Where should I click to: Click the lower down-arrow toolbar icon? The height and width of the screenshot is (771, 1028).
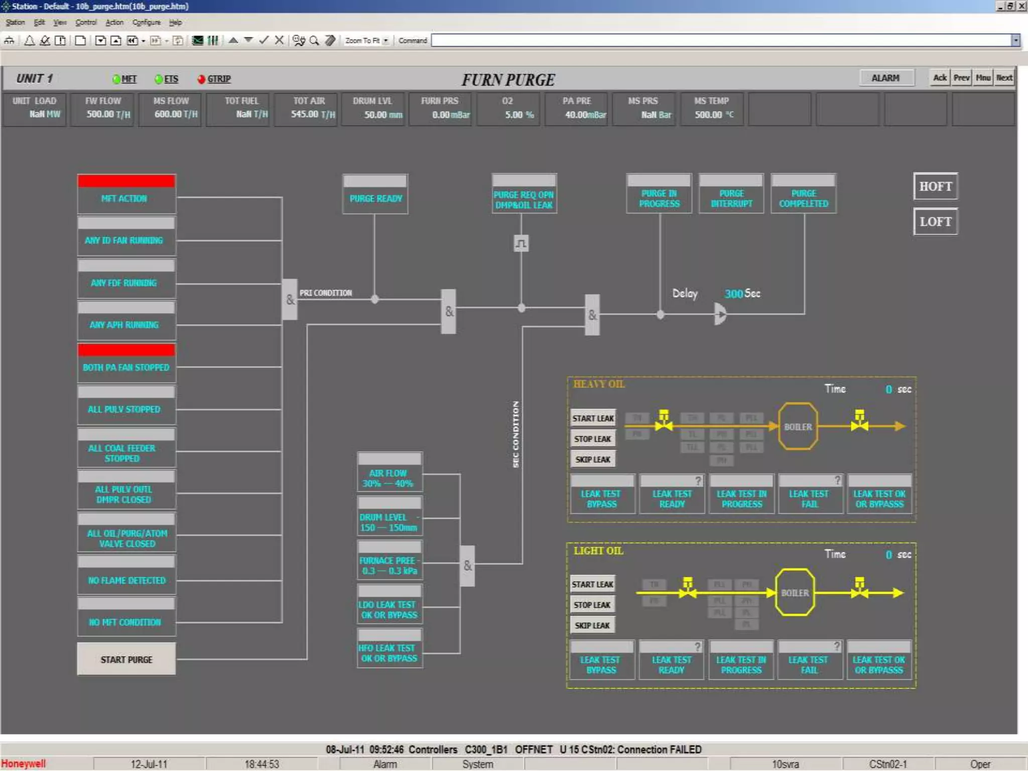click(x=248, y=40)
